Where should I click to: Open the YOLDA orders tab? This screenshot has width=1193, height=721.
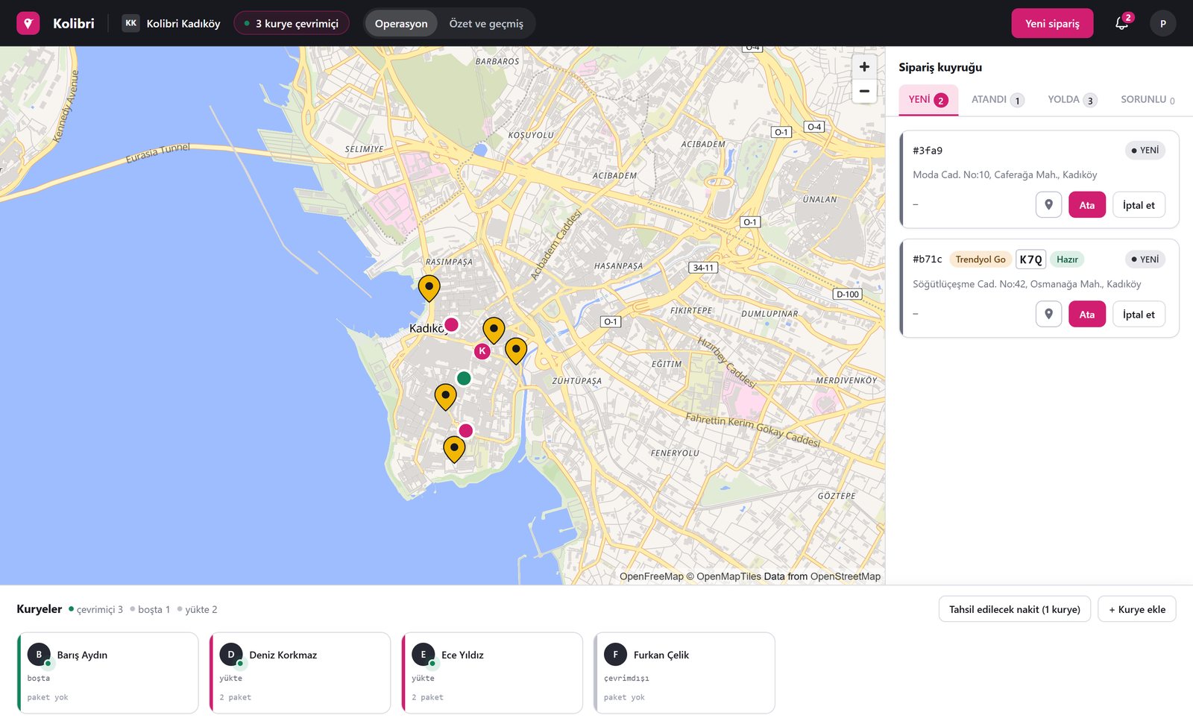coord(1072,99)
